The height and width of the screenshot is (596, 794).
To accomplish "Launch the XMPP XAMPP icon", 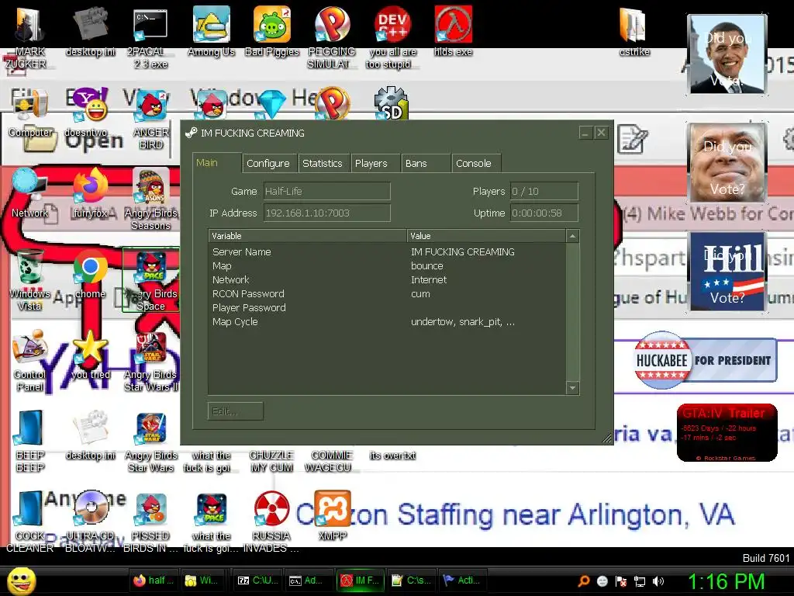I will [333, 508].
